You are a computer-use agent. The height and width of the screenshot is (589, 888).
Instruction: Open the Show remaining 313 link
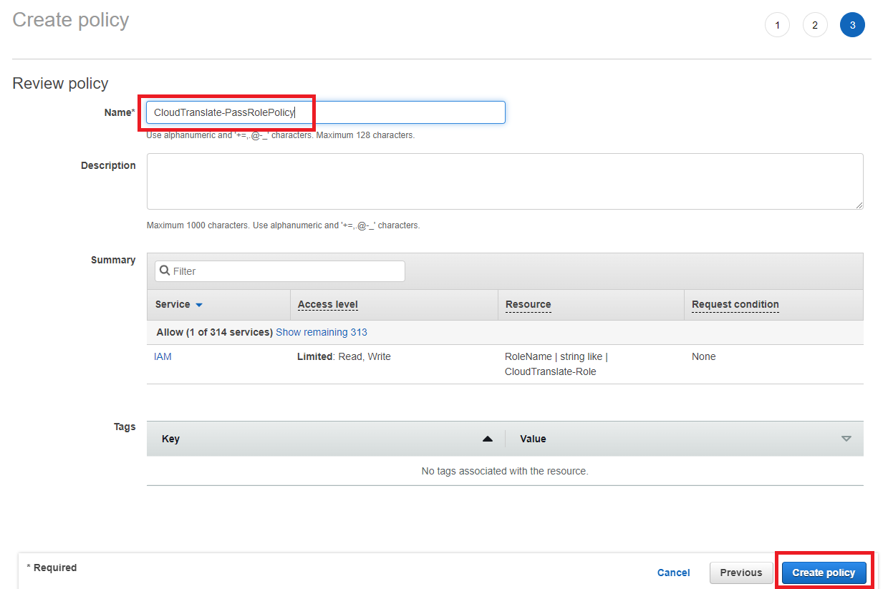click(x=321, y=332)
